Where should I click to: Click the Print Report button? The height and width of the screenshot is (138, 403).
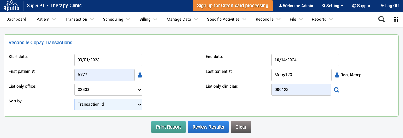(x=168, y=127)
